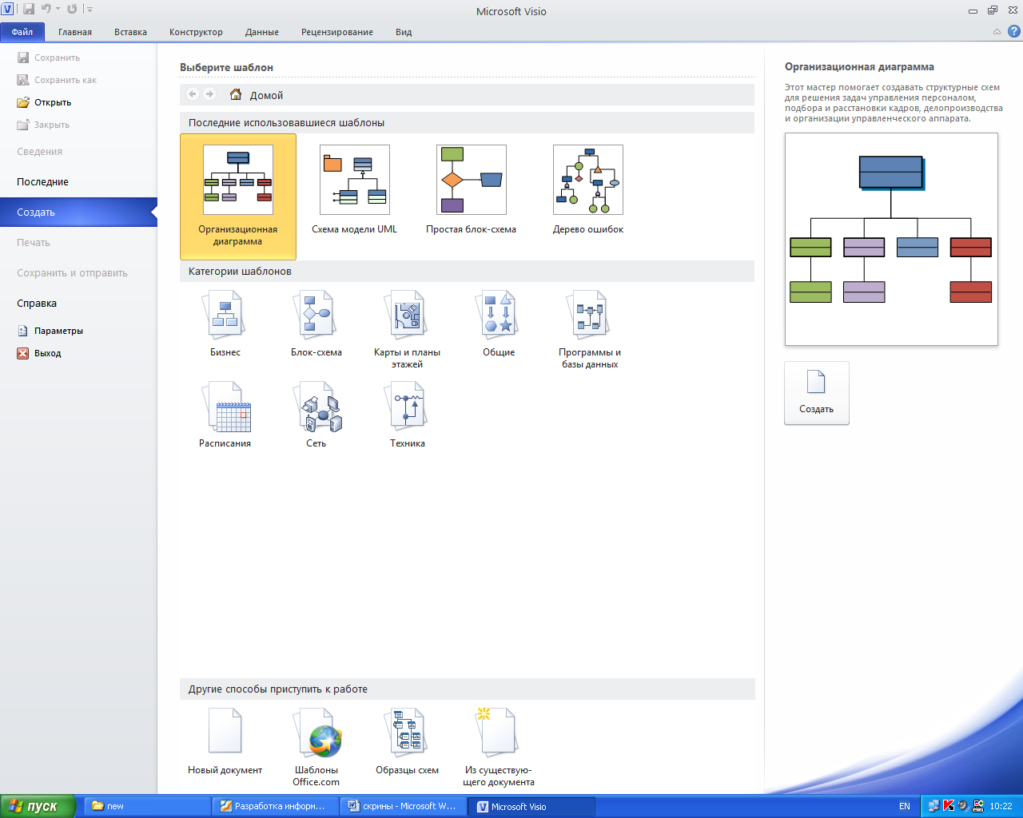Open the Справка section

click(x=78, y=304)
